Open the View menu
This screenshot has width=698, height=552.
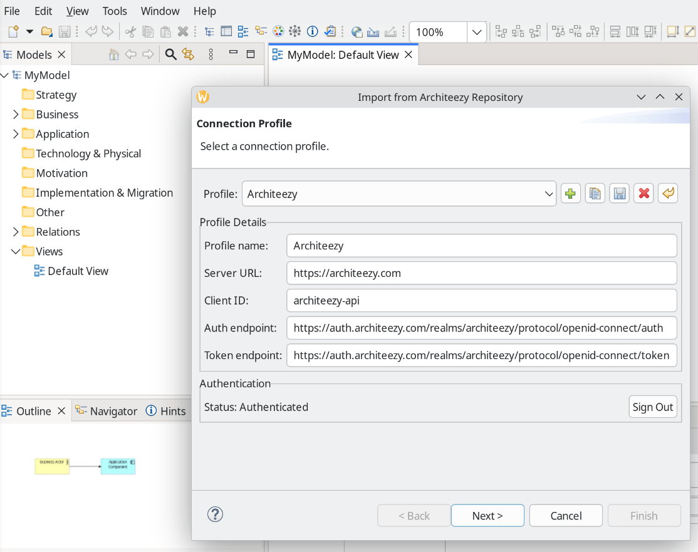click(x=78, y=11)
